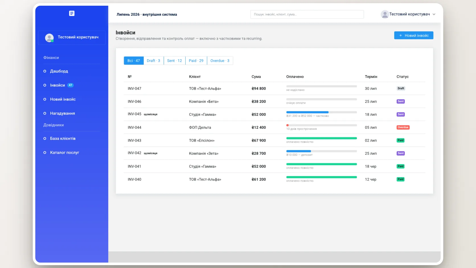Click the amount ₴38 200

(258, 102)
